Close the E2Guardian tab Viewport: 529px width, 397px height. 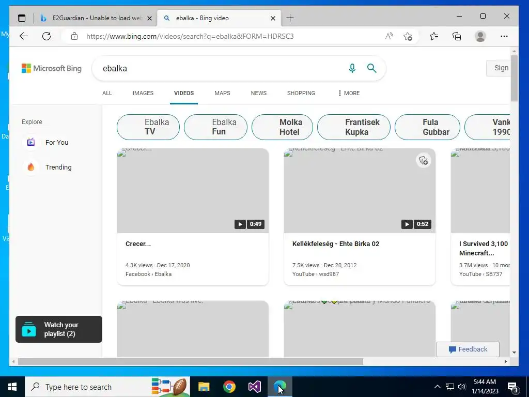(149, 18)
